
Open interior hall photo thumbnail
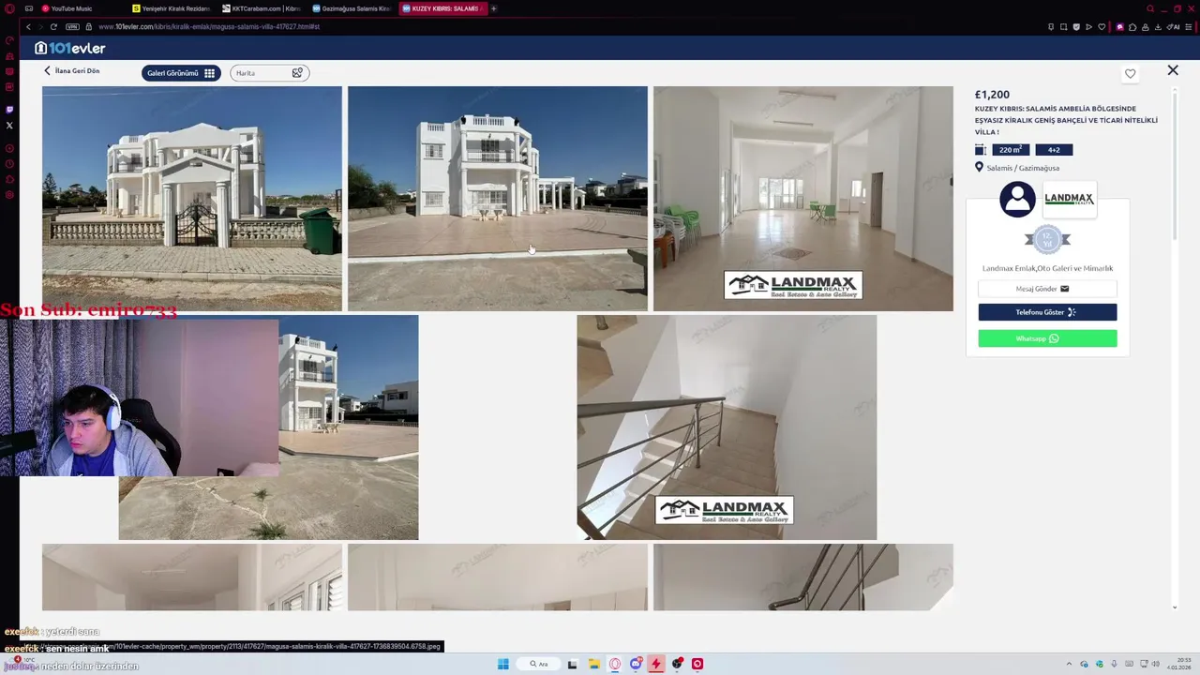pyautogui.click(x=803, y=199)
